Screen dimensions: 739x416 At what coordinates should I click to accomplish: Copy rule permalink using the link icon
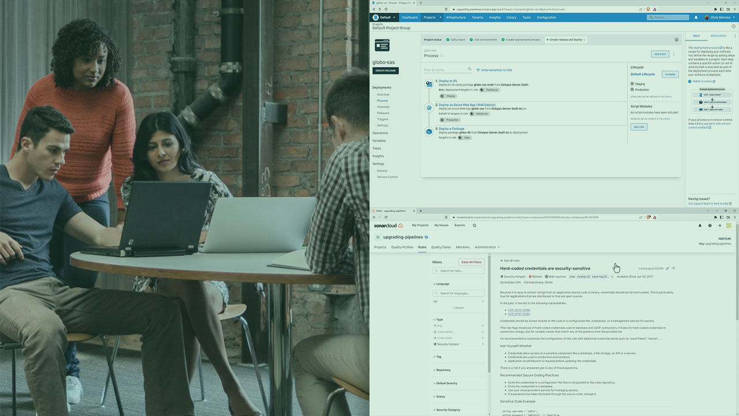(667, 269)
